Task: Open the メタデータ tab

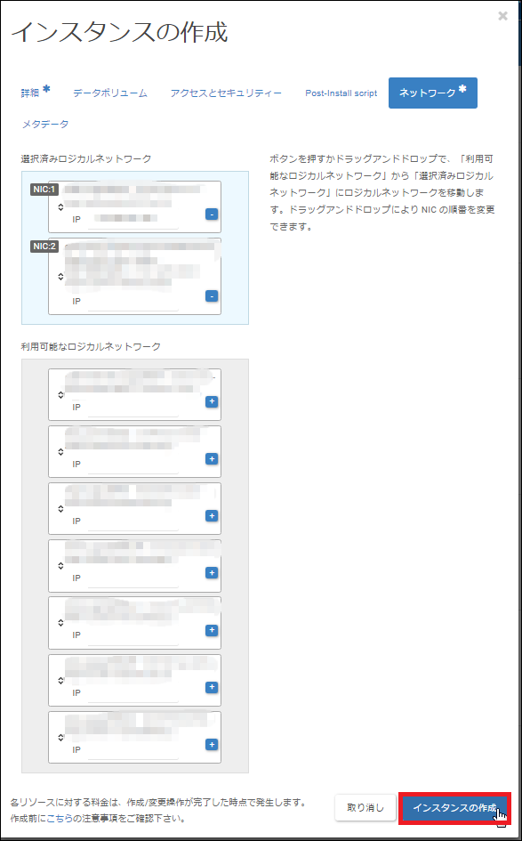Action: tap(45, 125)
